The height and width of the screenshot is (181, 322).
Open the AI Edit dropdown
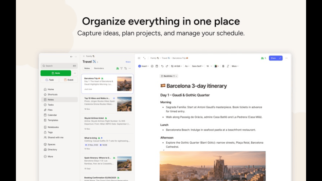pos(177,66)
